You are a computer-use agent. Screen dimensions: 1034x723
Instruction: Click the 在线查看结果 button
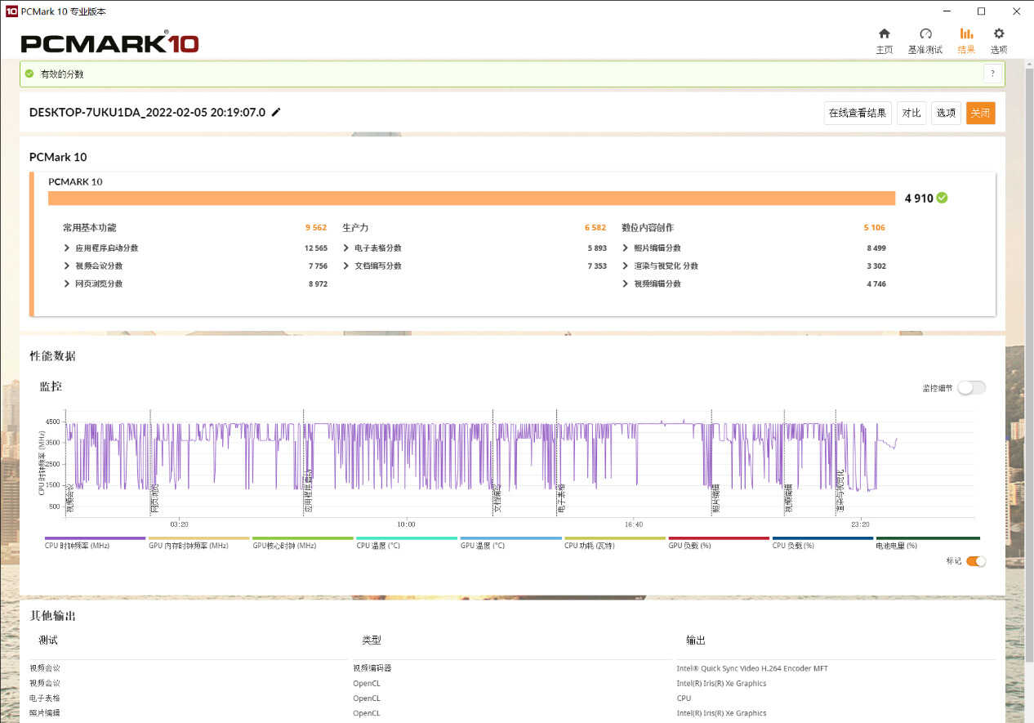tap(858, 113)
